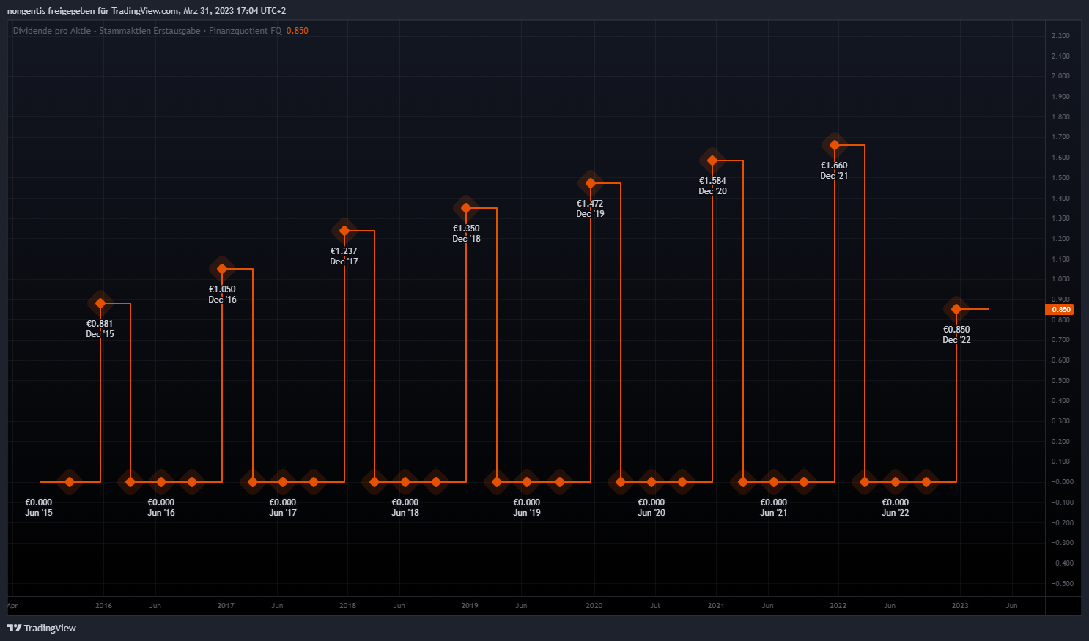Select the zero marker above Jun '21 label

(774, 482)
